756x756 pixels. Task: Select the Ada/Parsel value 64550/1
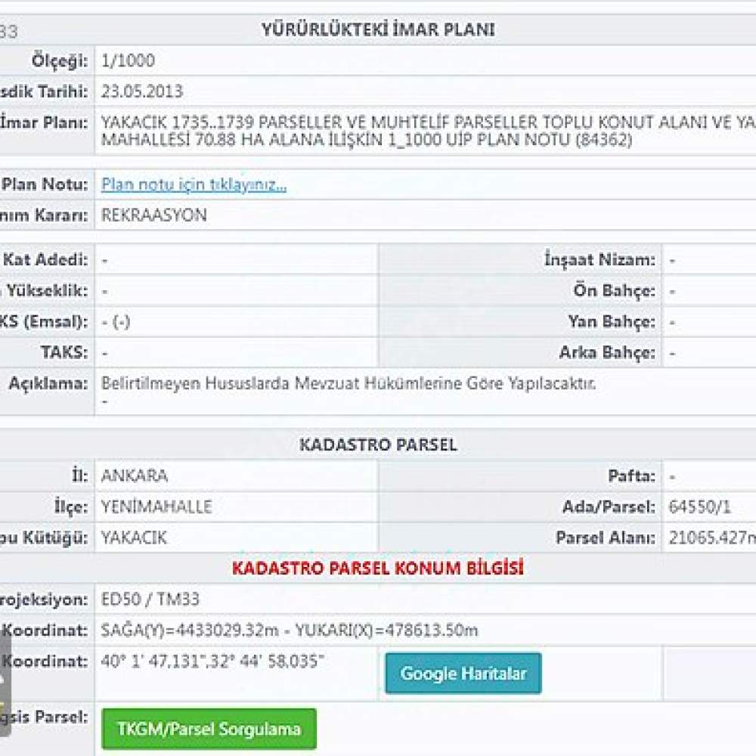pyautogui.click(x=699, y=507)
